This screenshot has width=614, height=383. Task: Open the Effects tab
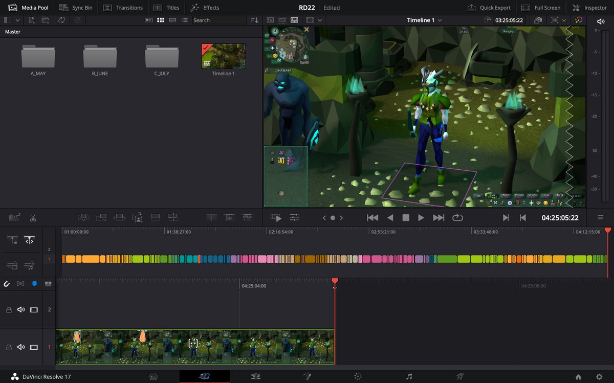coord(205,8)
